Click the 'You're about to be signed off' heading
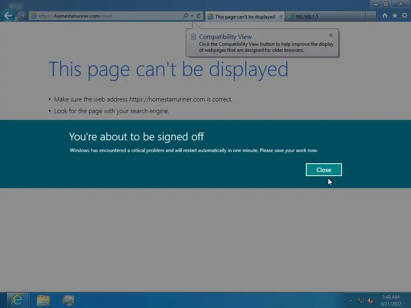The height and width of the screenshot is (308, 411). [x=136, y=137]
